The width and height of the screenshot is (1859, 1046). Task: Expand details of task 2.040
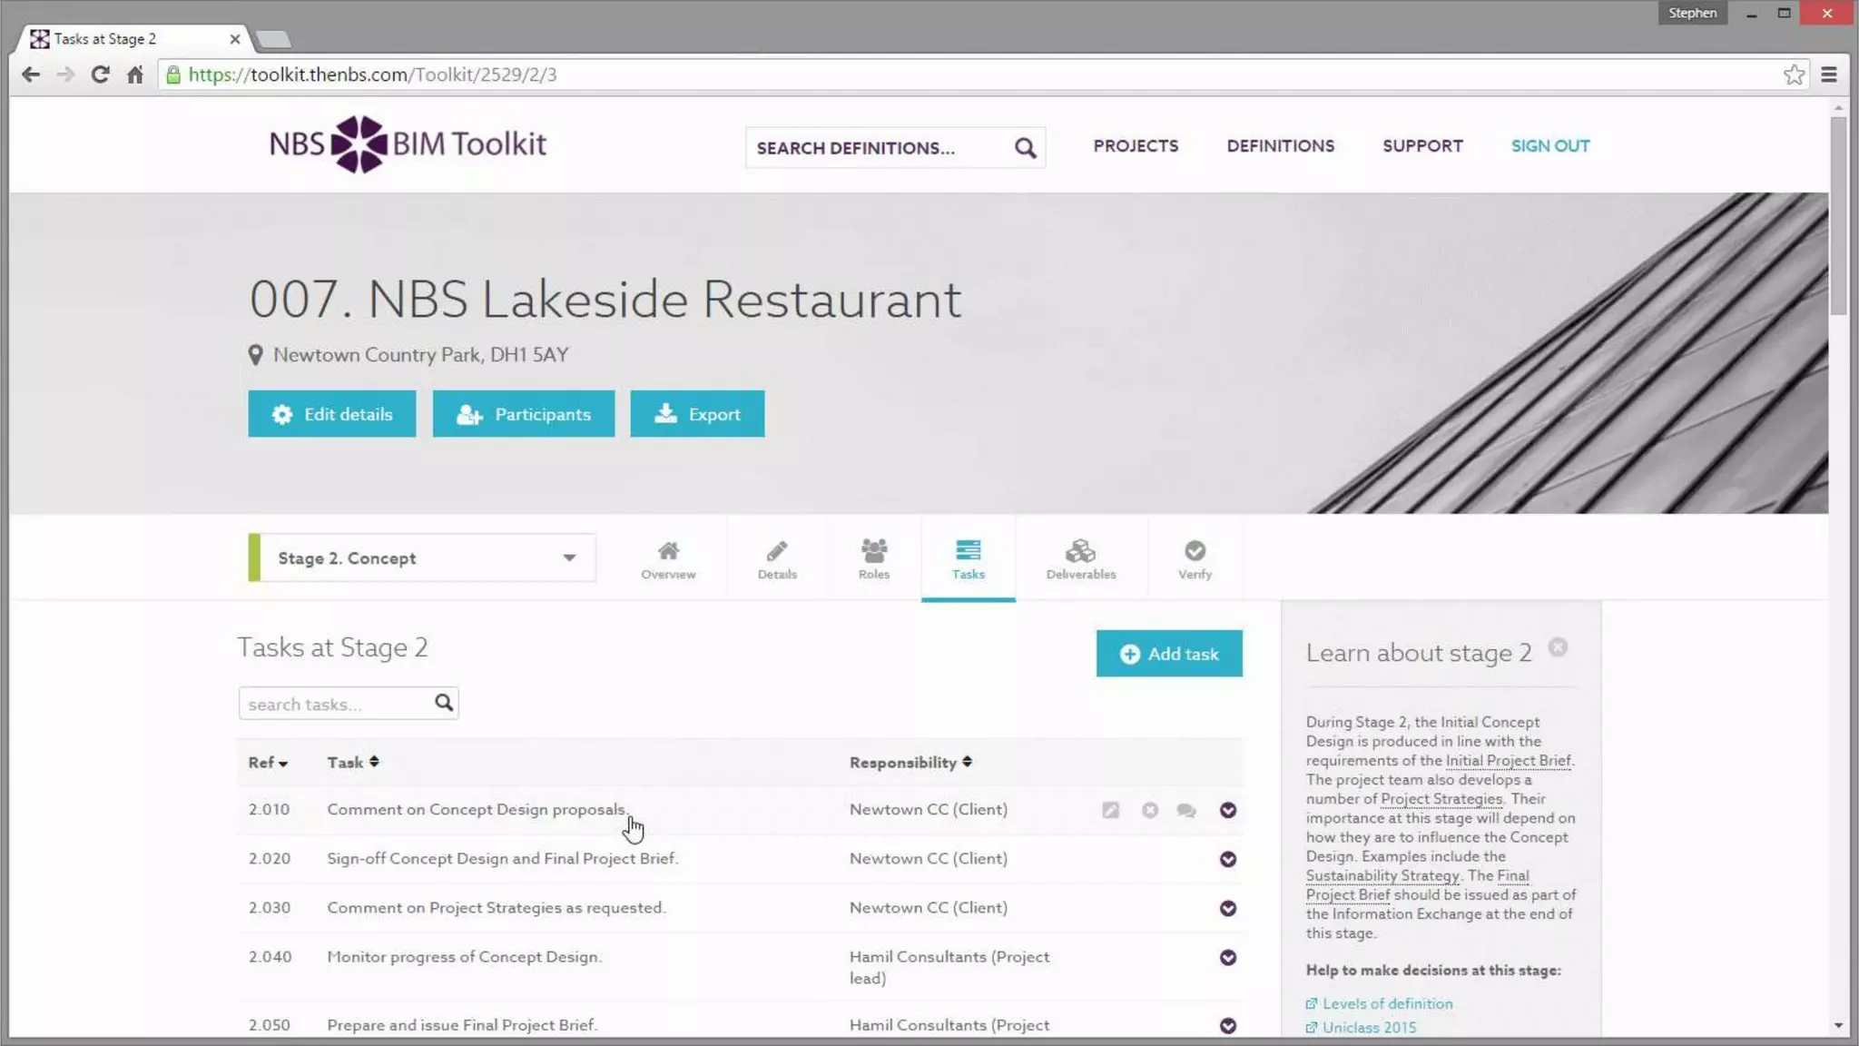(x=1228, y=957)
